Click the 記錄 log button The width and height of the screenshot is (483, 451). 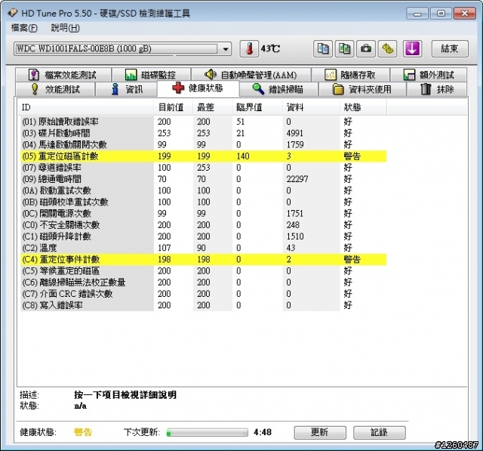[379, 432]
